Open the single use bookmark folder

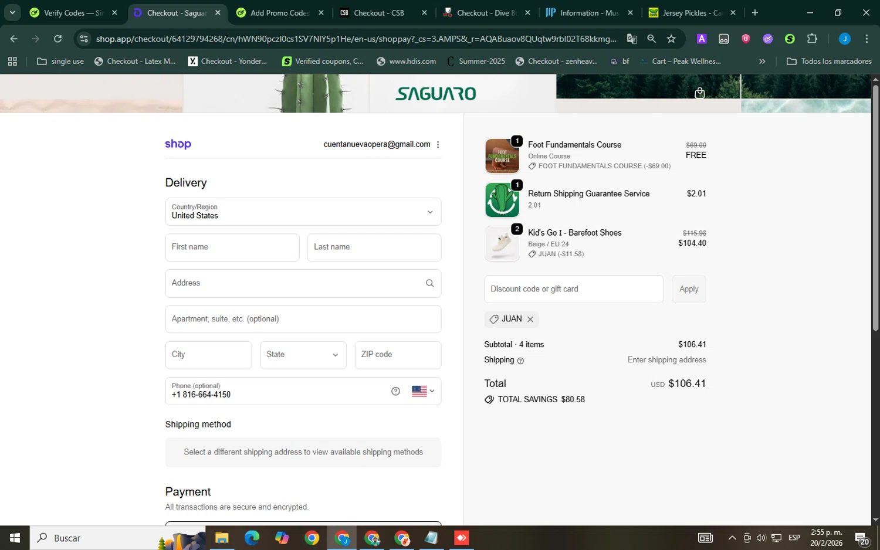[x=60, y=61]
